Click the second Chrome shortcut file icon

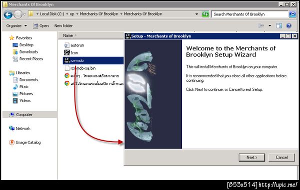(67, 83)
